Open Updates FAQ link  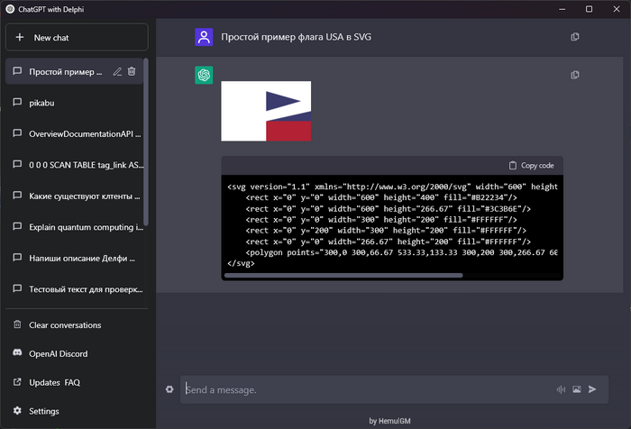click(54, 383)
